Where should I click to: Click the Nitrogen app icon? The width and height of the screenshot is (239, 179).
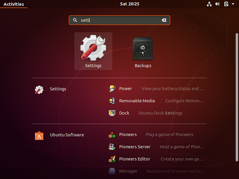point(112,171)
